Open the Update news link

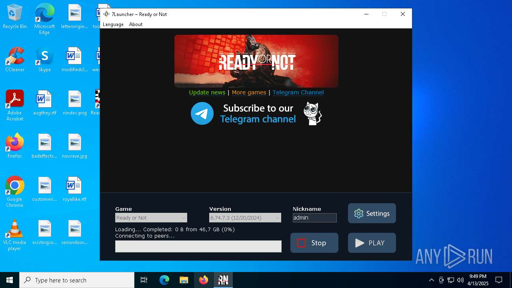point(207,92)
